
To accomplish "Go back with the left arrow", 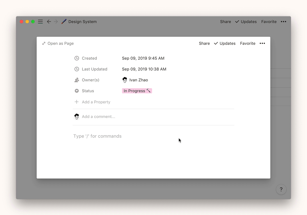I will 49,22.
